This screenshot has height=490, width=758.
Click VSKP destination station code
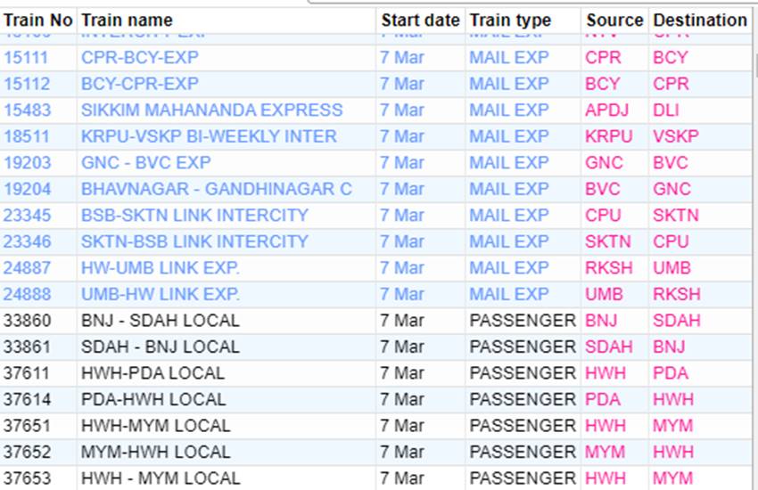pyautogui.click(x=675, y=136)
